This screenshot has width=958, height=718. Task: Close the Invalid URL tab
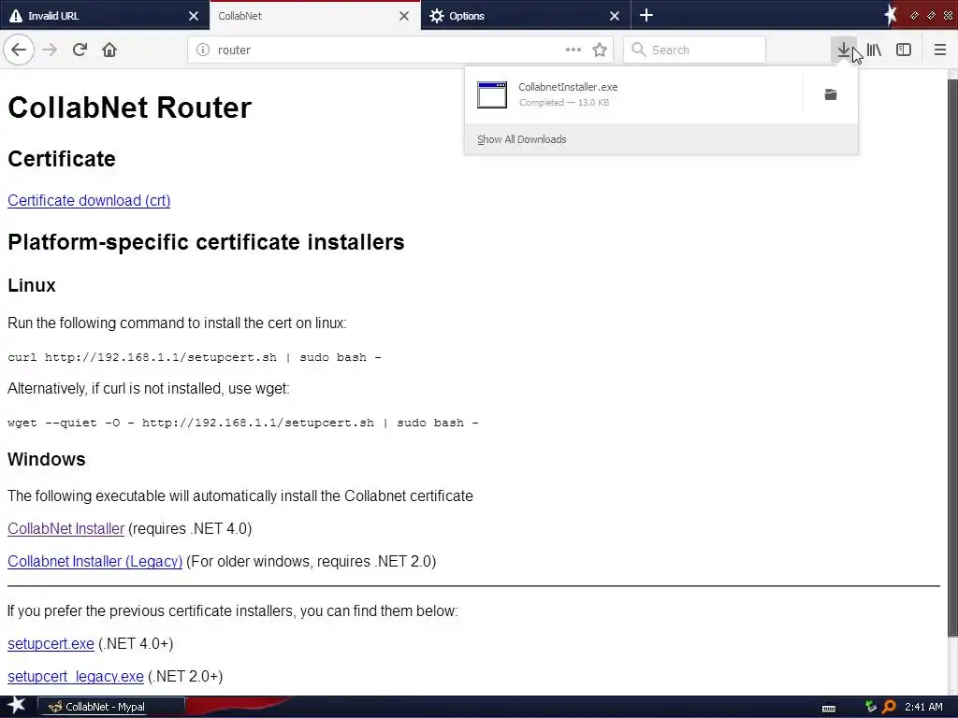(193, 16)
